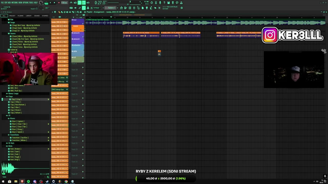Open the FILE menu
The width and height of the screenshot is (328, 184).
coord(2,3)
